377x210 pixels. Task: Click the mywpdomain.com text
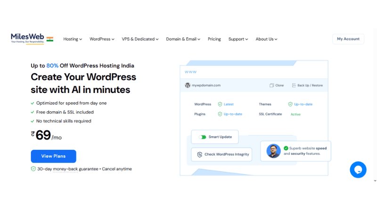tap(206, 85)
